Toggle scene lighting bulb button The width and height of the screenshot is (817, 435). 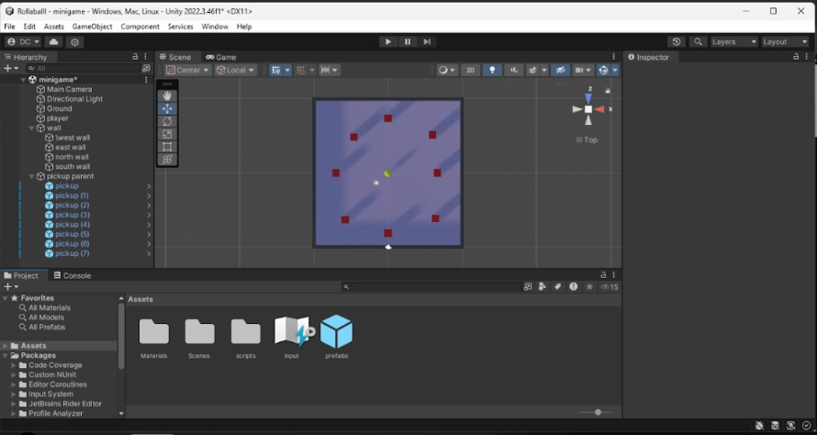(492, 70)
